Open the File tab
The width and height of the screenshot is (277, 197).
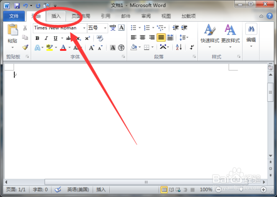[x=14, y=16]
